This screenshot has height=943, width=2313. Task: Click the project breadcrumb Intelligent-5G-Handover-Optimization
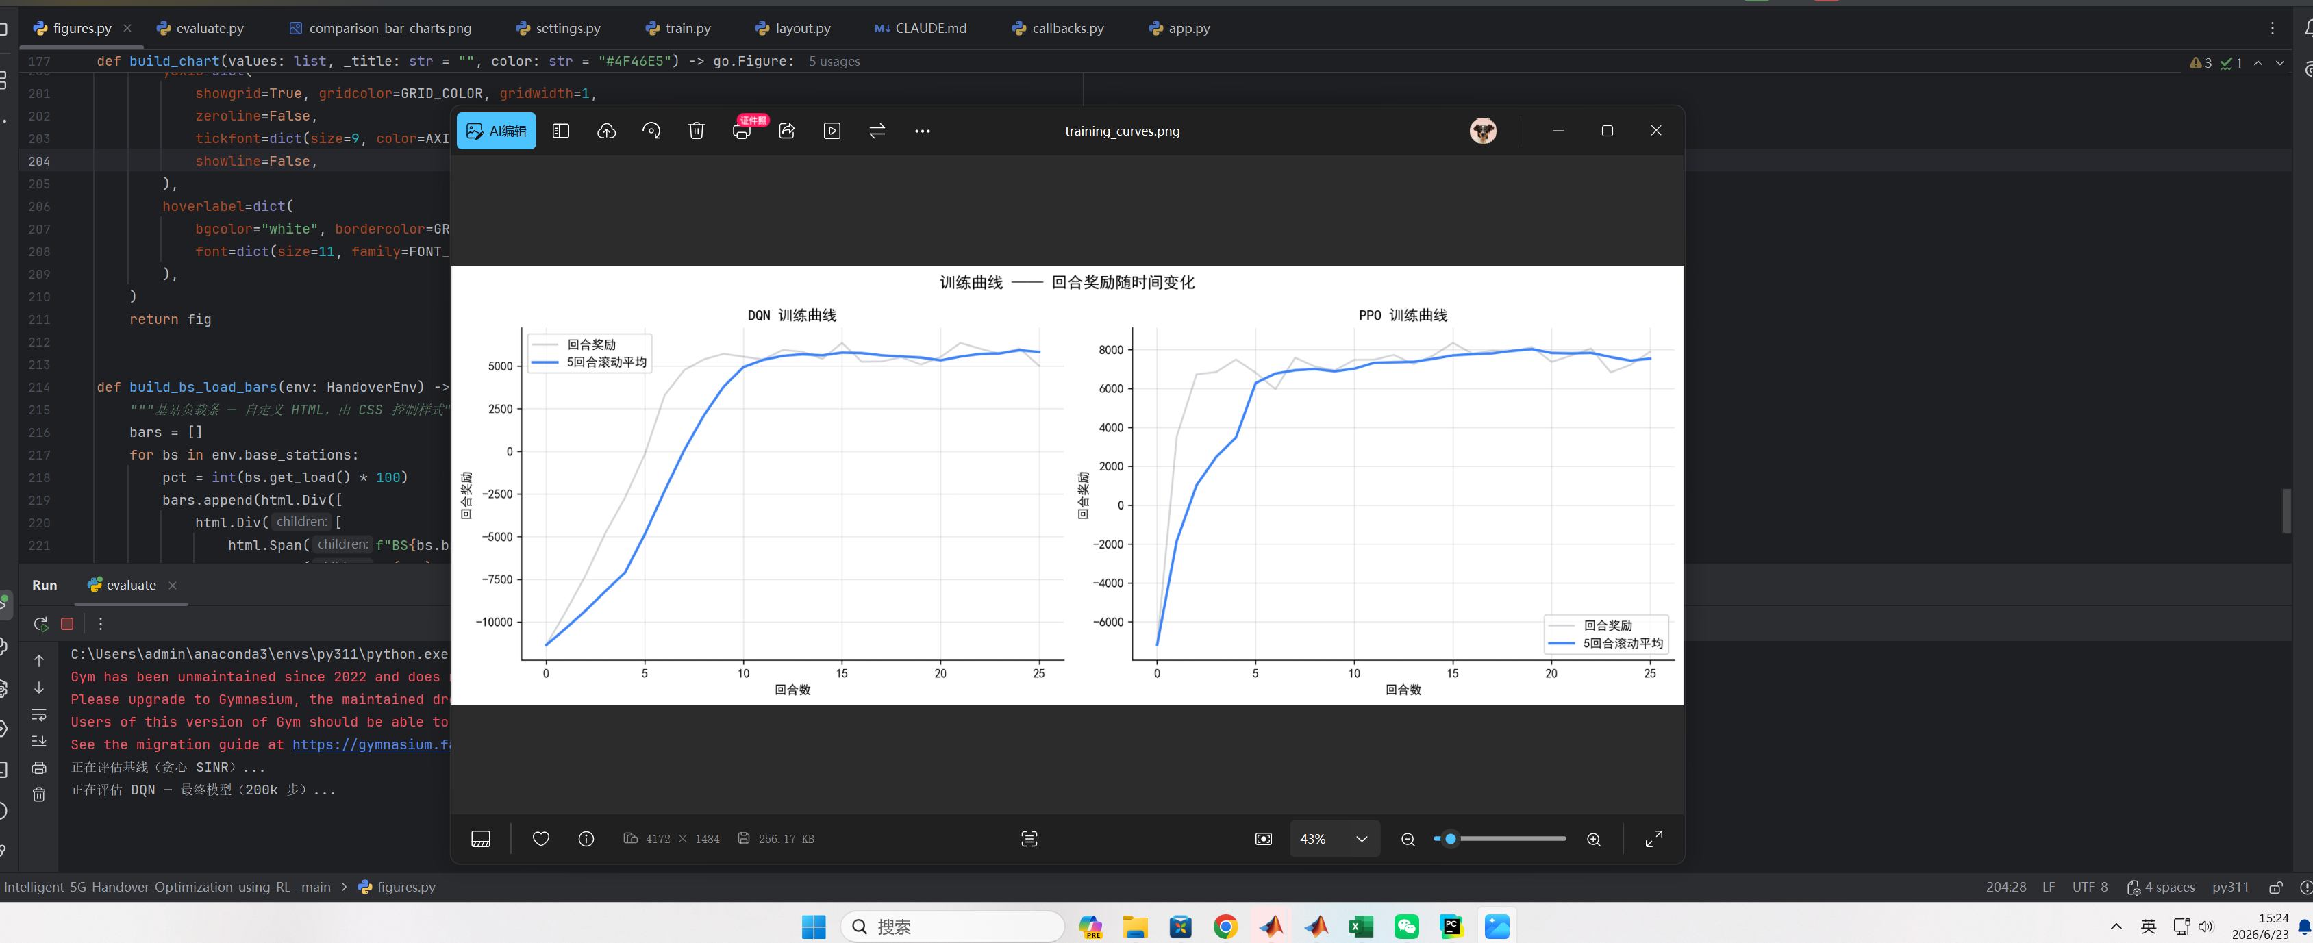[x=167, y=888]
